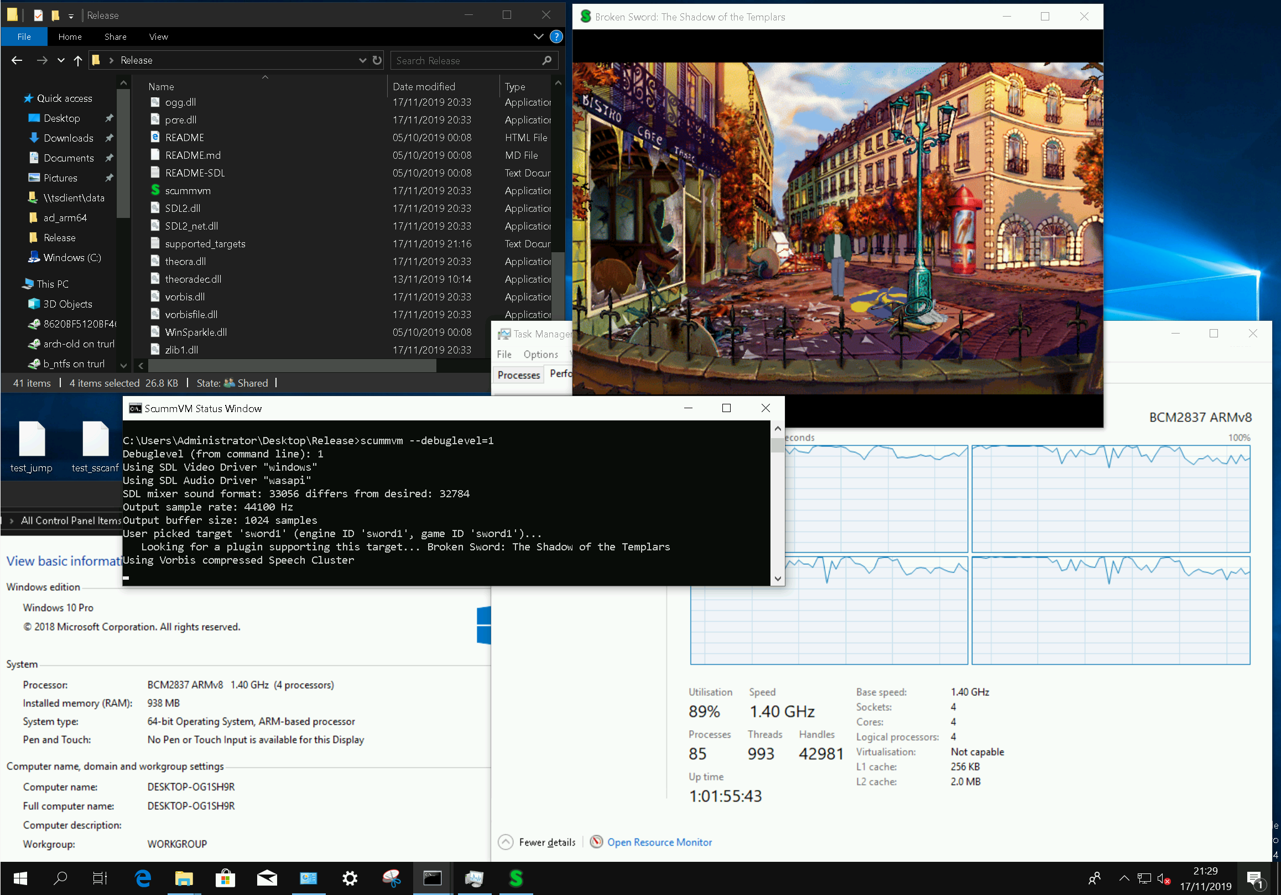Open the action center notification icon
Screen dimensions: 1281x895
tap(1255, 879)
